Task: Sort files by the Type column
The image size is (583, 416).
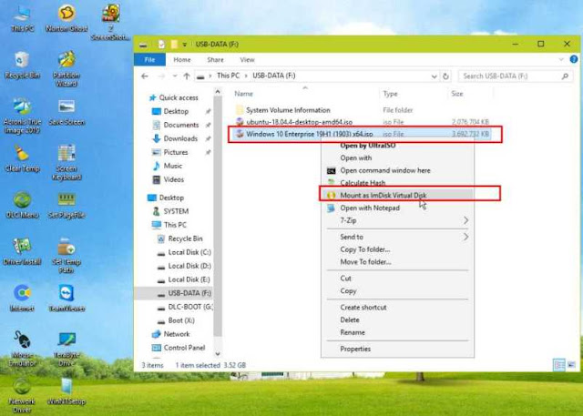Action: 413,94
